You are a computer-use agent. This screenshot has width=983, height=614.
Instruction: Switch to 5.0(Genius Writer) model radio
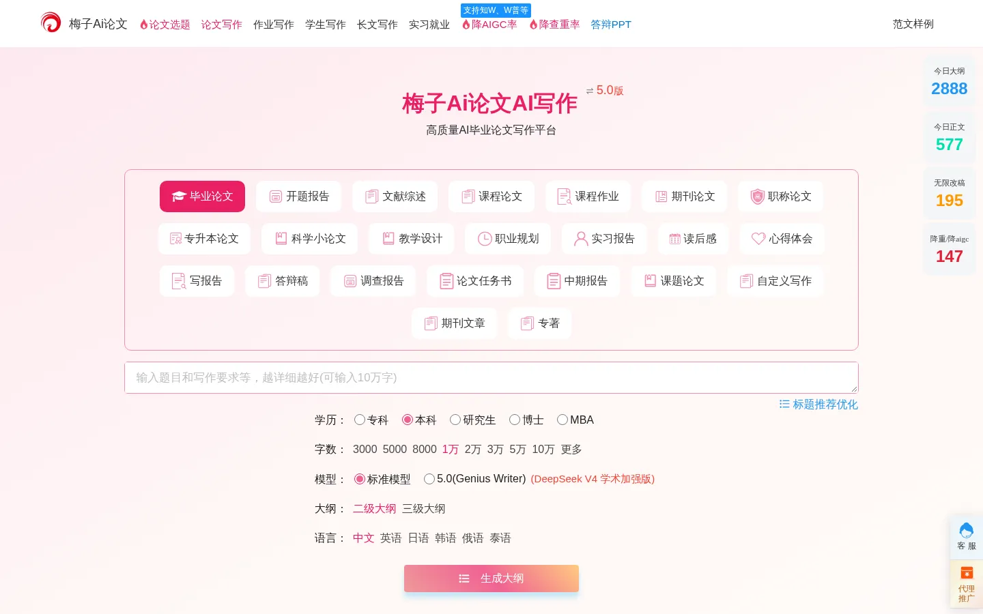point(429,479)
